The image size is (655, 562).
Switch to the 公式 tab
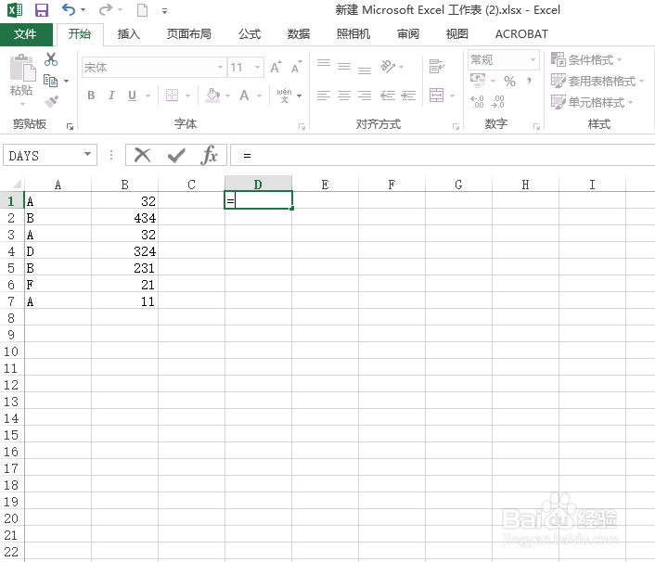click(x=250, y=33)
